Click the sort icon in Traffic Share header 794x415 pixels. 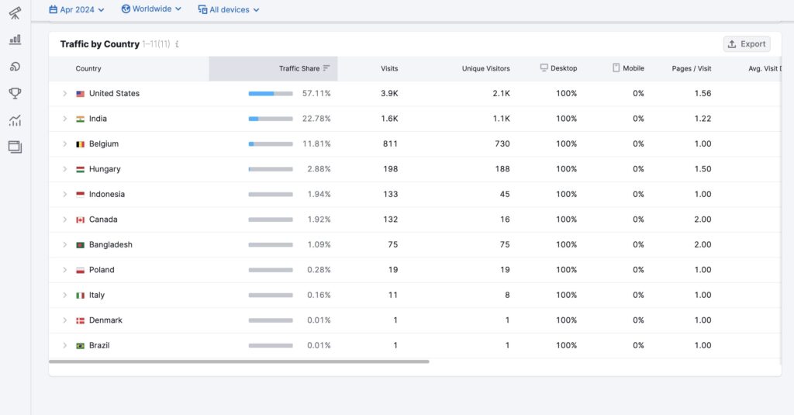[x=326, y=68]
